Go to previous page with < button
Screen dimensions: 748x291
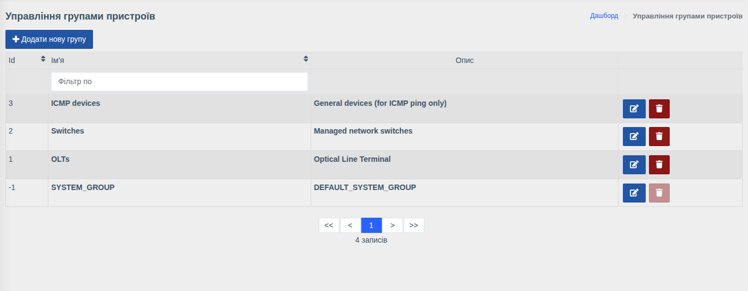(x=350, y=225)
